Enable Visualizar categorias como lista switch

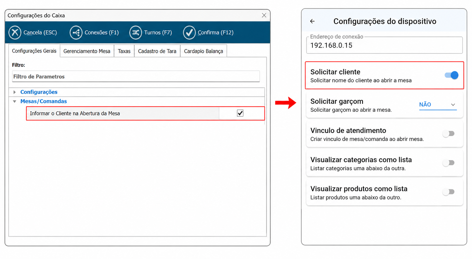point(449,163)
